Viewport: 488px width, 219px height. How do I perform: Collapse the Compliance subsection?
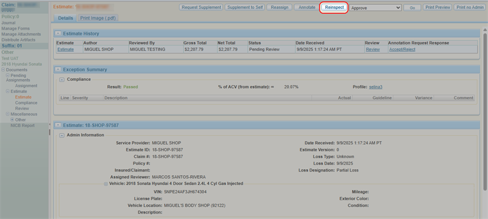[62, 80]
